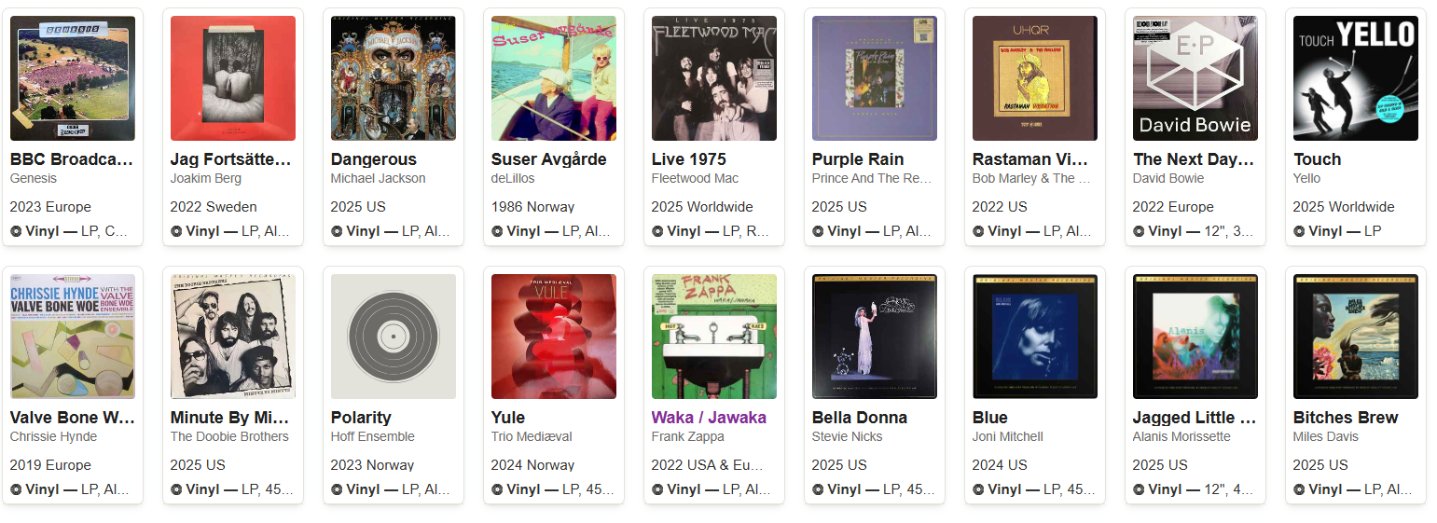Click the Joakim Berg artist link
Screen dimensions: 1437x523
coord(206,178)
